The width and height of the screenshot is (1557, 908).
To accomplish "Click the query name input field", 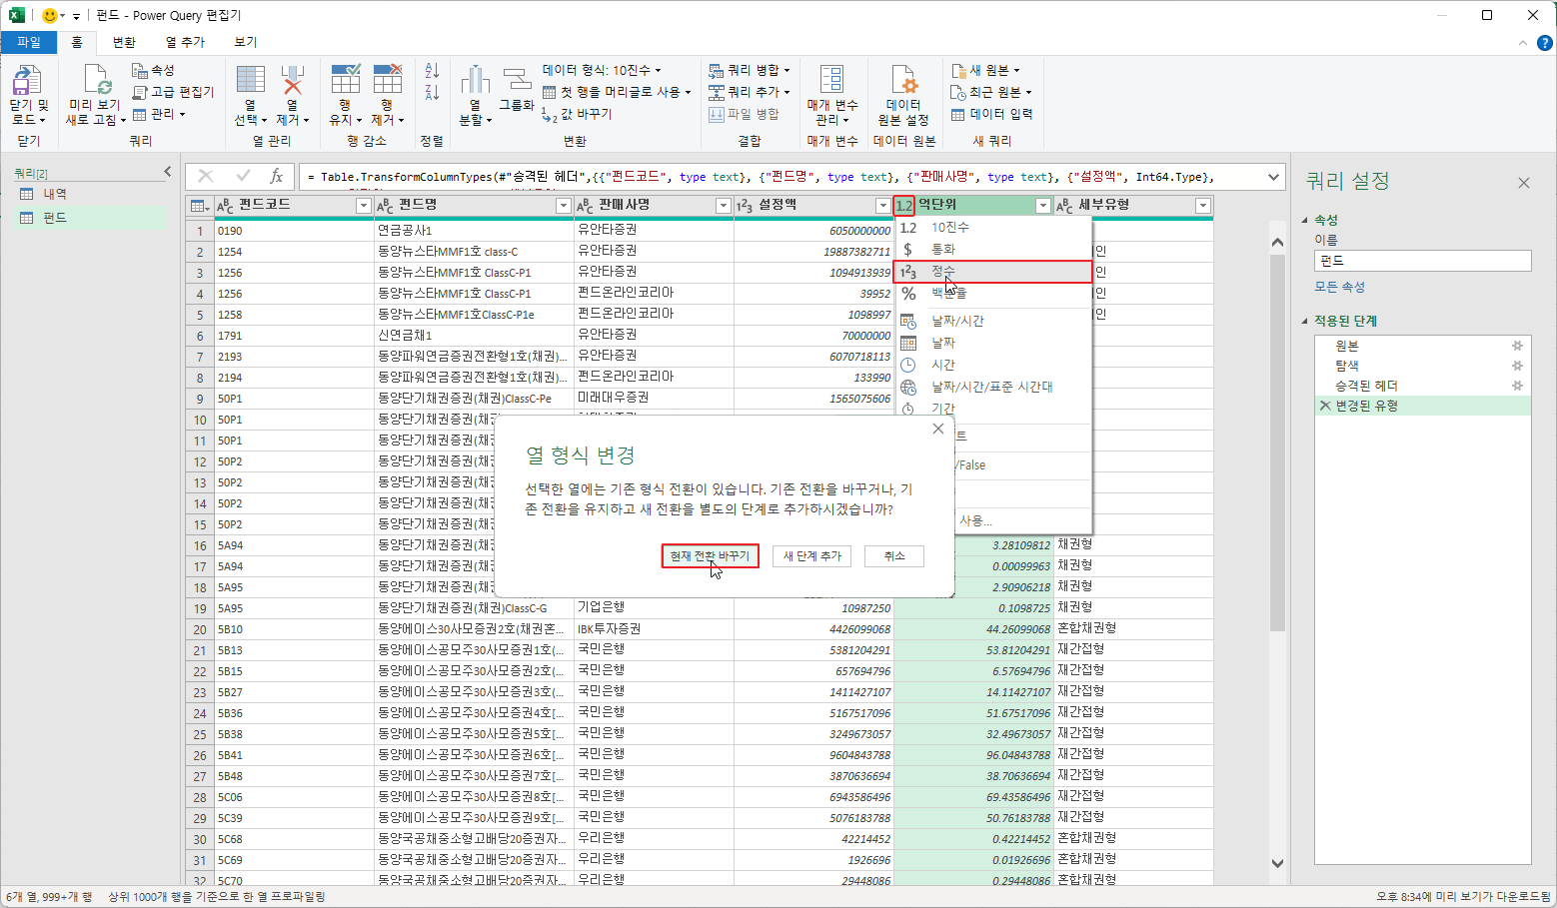I will pyautogui.click(x=1422, y=261).
